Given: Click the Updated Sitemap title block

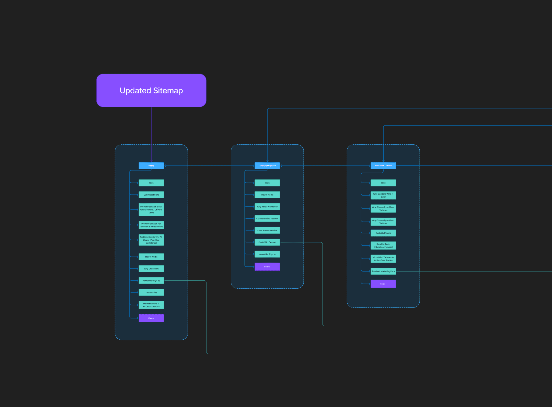Looking at the screenshot, I should (151, 90).
